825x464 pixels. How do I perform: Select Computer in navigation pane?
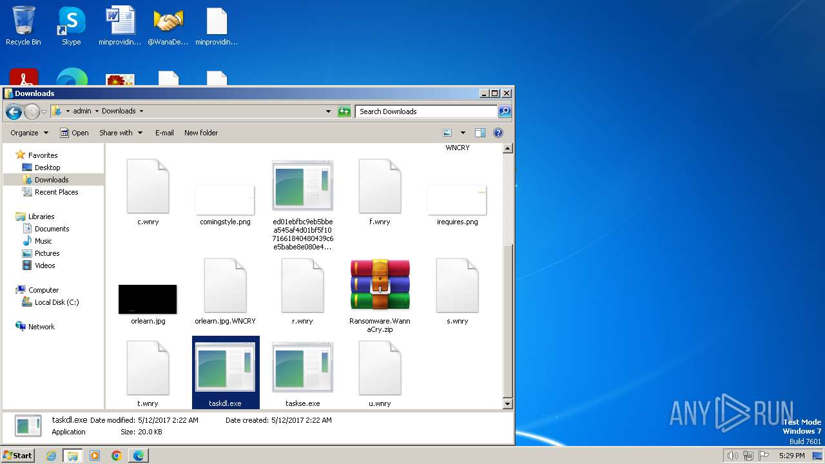click(43, 290)
